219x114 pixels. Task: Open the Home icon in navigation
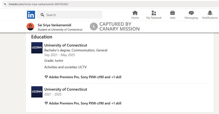(x=135, y=13)
